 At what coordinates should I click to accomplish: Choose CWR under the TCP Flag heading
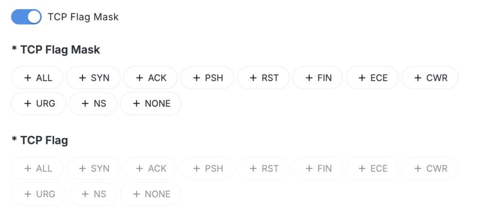430,168
